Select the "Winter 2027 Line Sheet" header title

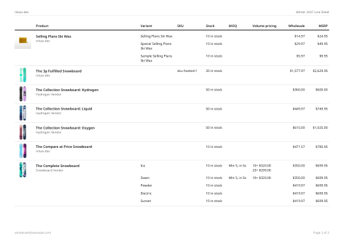point(312,12)
